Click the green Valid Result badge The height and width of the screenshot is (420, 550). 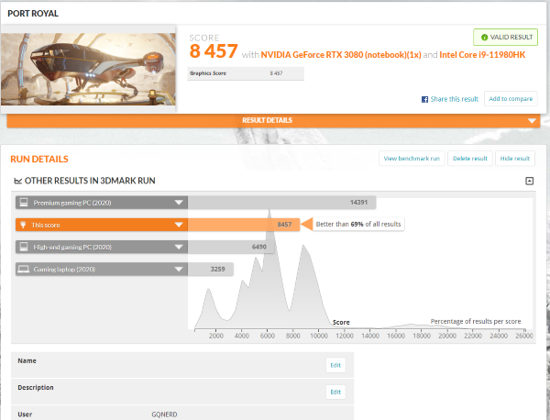click(x=505, y=38)
